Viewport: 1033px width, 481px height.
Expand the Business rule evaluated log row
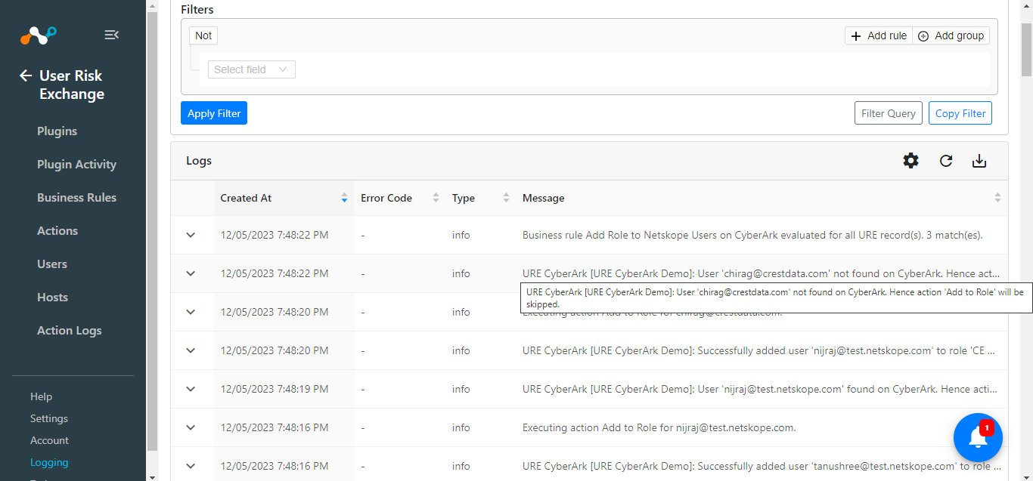191,235
